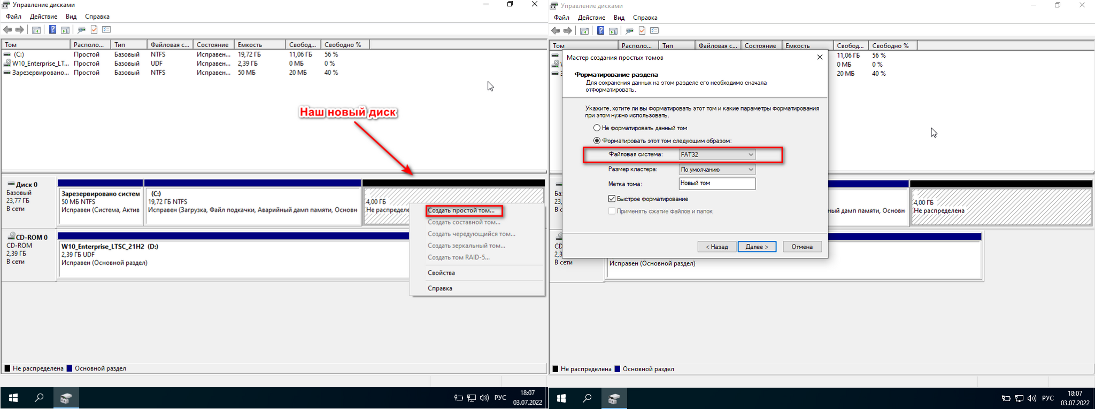Screen dimensions: 1095x409
Task: Select 'Зарезервировано...' row in left volume list
Action: pos(171,73)
